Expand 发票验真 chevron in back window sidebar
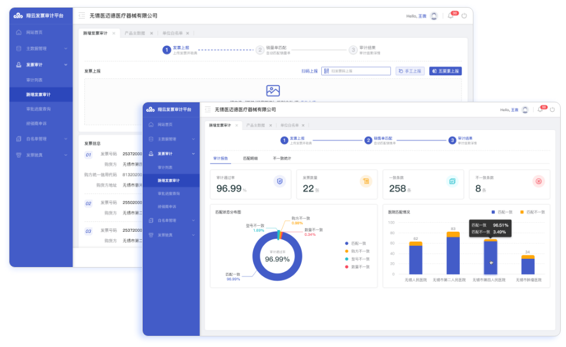The height and width of the screenshot is (347, 566). pos(65,155)
